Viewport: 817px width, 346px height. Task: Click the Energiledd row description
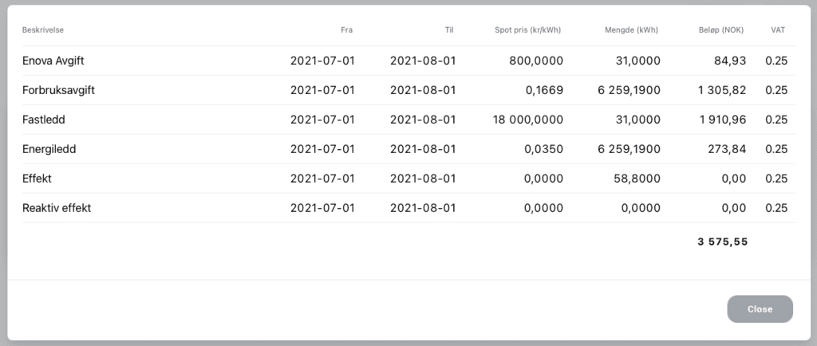pos(49,149)
